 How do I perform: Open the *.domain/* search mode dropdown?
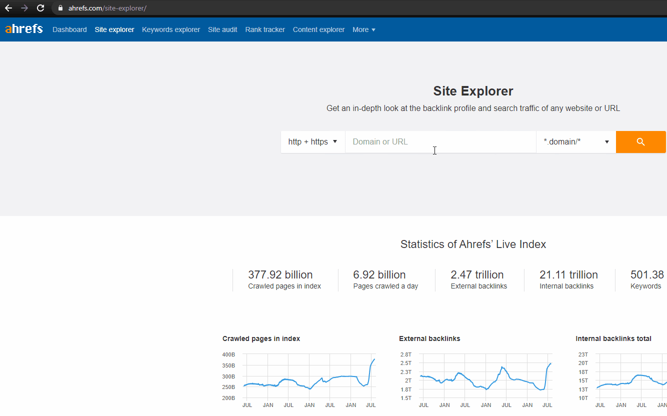[575, 142]
